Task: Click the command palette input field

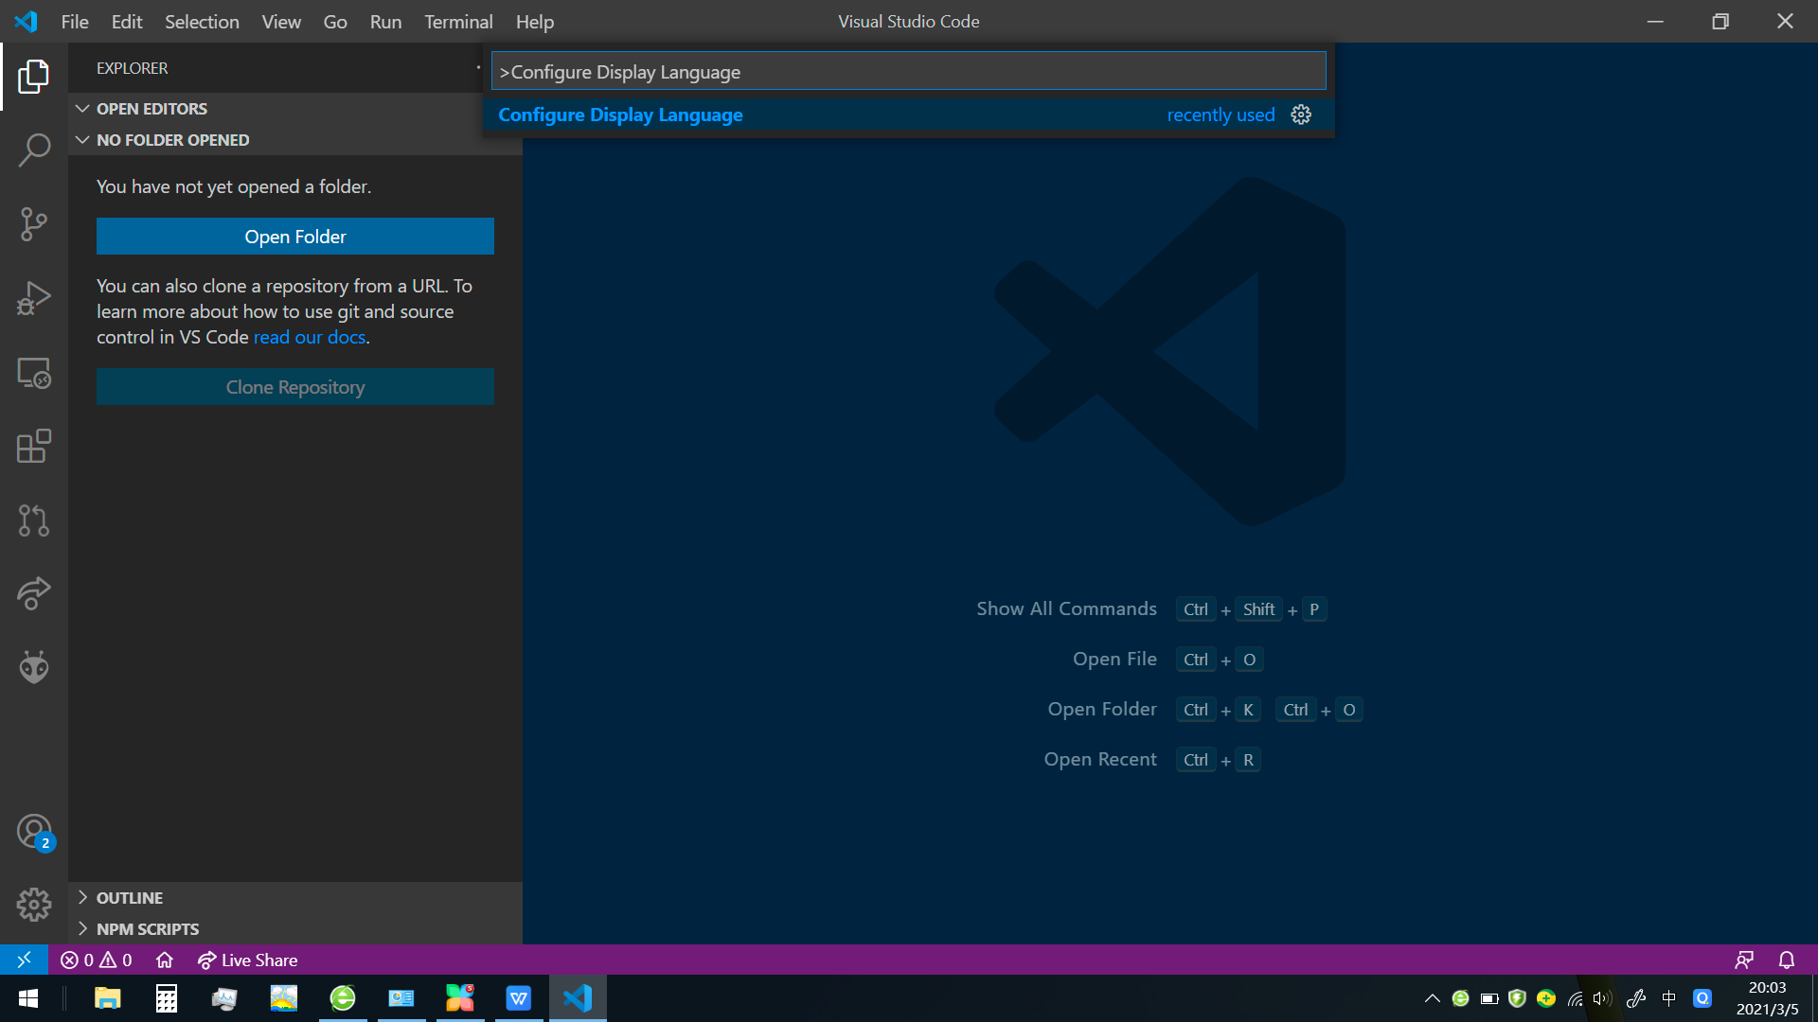Action: pyautogui.click(x=909, y=71)
